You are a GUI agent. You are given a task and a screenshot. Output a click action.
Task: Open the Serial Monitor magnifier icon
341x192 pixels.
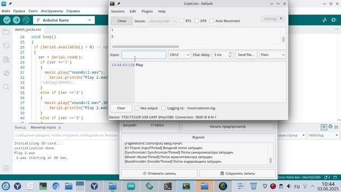(334, 20)
